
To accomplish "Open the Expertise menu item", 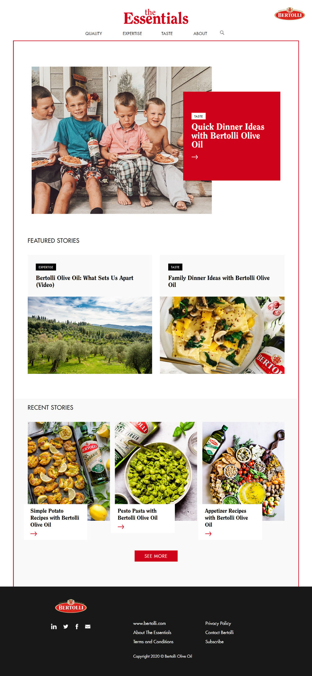I will [x=132, y=33].
